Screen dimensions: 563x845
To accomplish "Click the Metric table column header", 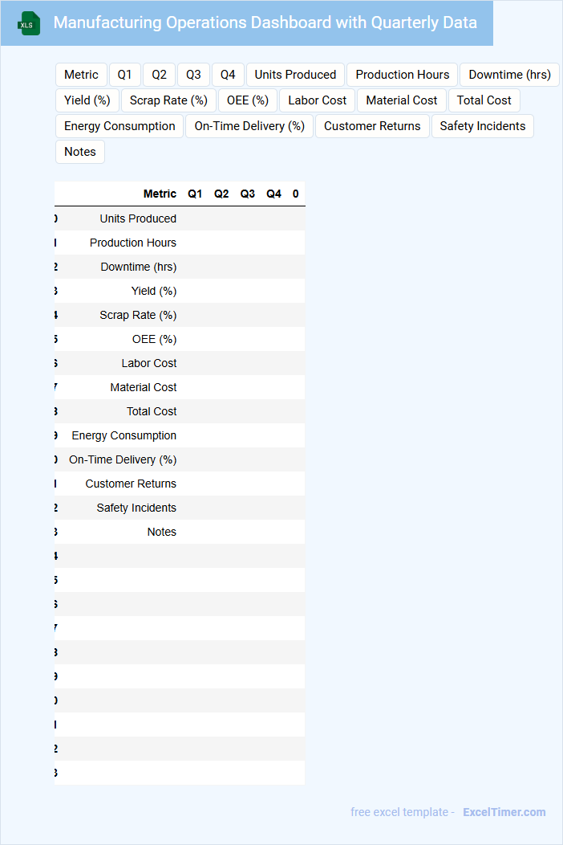I will 160,194.
